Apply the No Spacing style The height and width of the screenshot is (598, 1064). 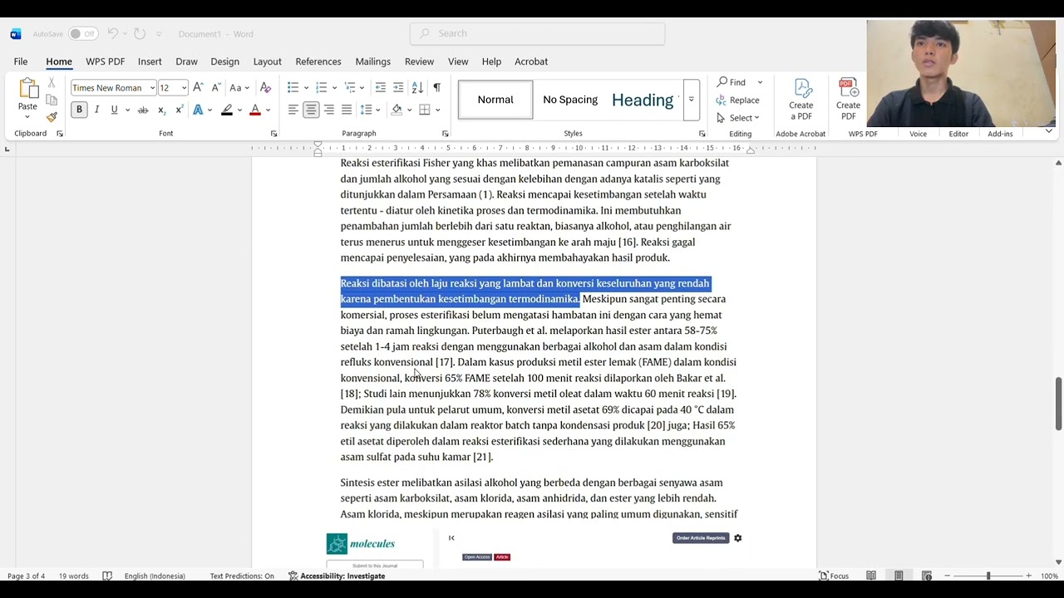[x=570, y=100]
